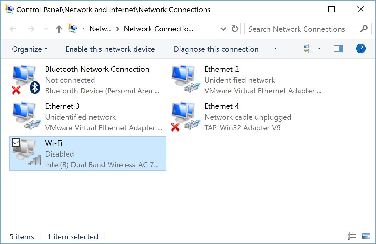Open the Organize dropdown menu
376x244 pixels.
click(29, 49)
